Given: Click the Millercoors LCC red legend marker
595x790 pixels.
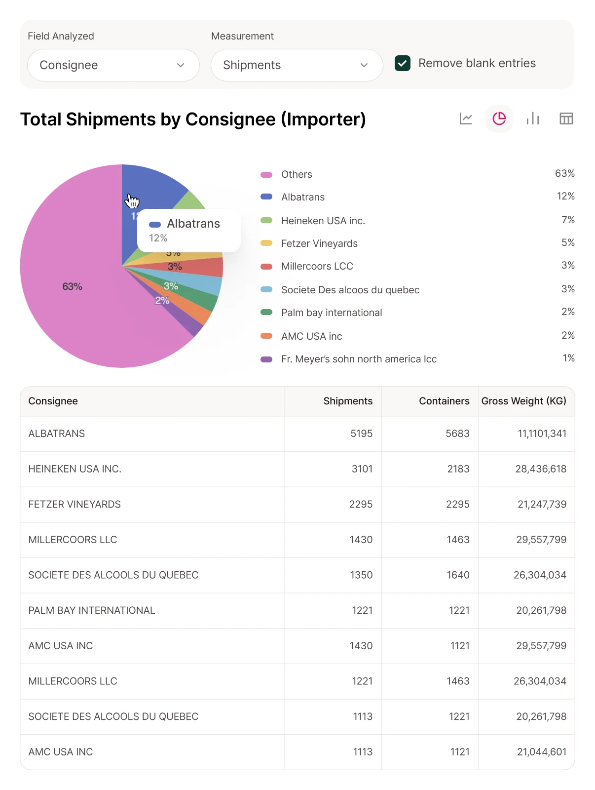Looking at the screenshot, I should pyautogui.click(x=266, y=267).
